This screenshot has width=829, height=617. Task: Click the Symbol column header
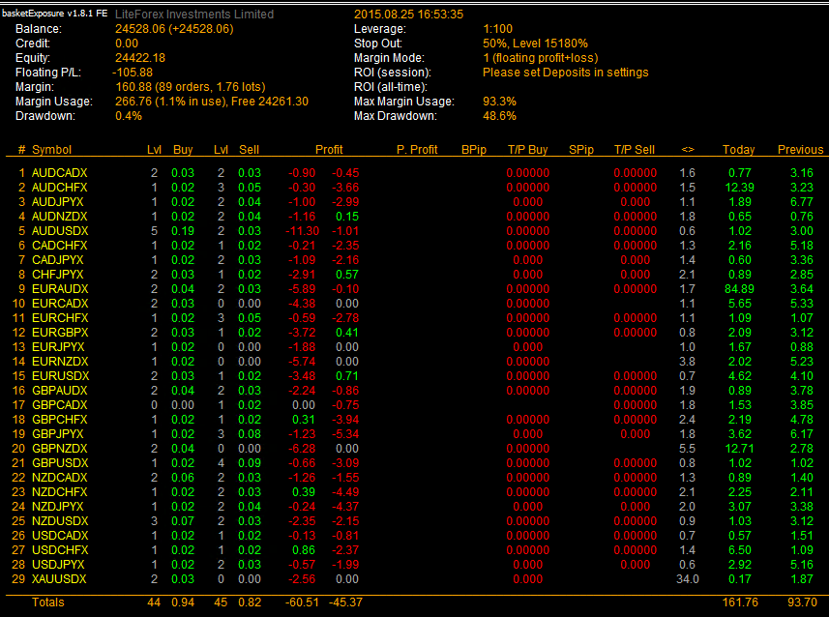point(51,150)
